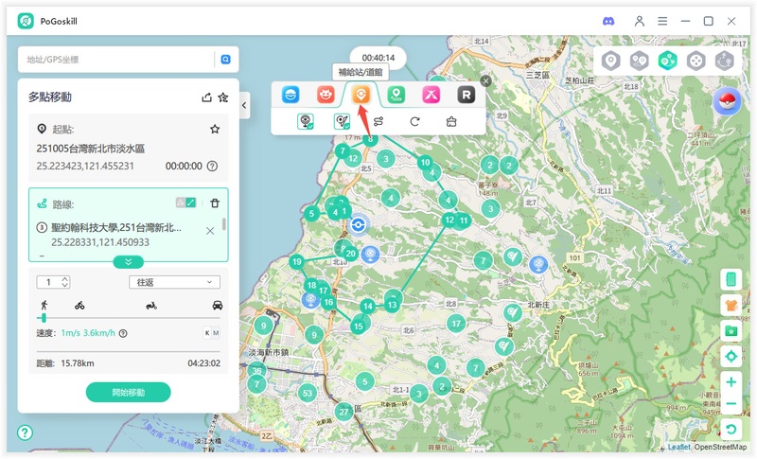Collapse the side panel with the left arrow
The height and width of the screenshot is (459, 757).
pyautogui.click(x=243, y=105)
